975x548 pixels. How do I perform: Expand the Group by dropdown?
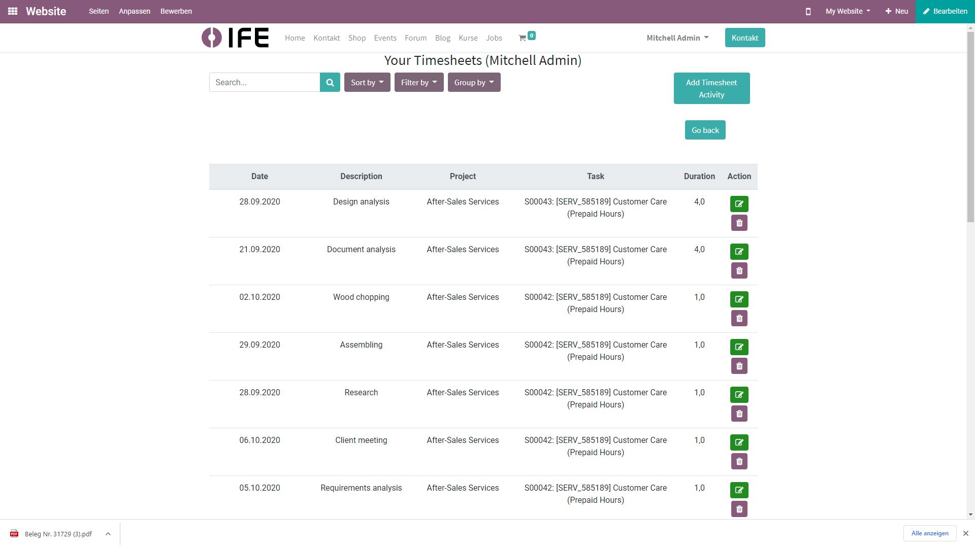(x=473, y=82)
